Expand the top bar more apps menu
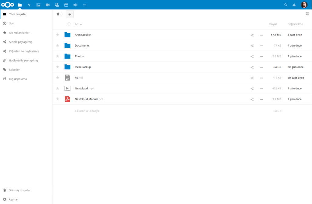 85,5
